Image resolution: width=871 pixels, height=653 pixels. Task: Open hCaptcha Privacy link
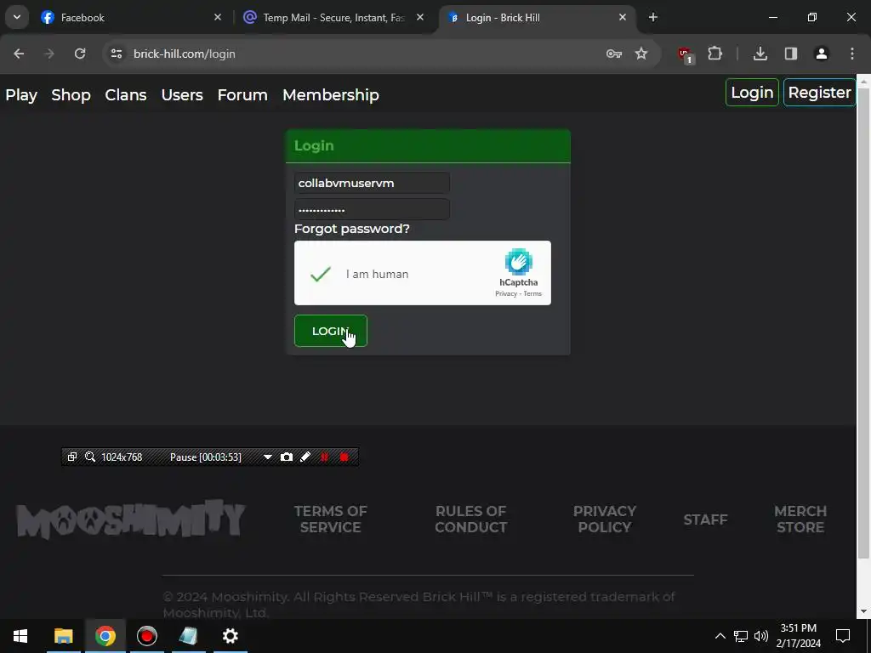[506, 293]
